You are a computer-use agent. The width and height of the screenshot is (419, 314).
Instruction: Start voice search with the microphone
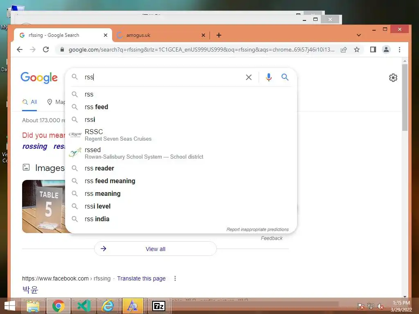tap(269, 77)
